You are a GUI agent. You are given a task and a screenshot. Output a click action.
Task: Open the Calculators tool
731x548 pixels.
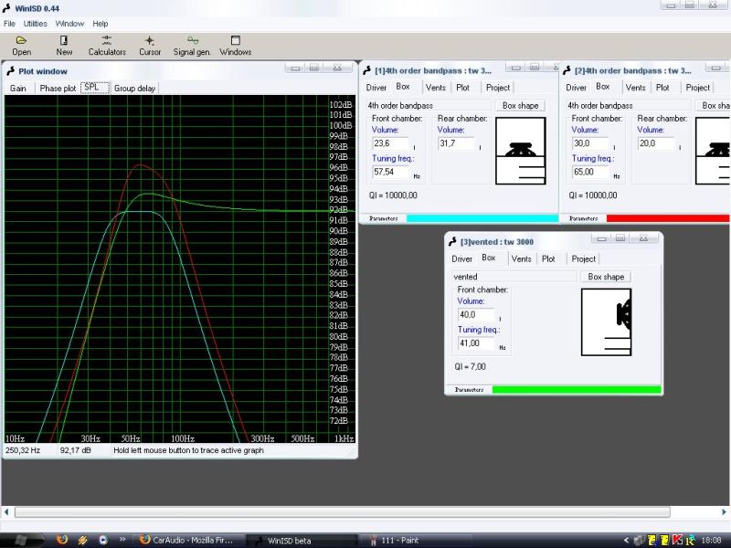[107, 46]
